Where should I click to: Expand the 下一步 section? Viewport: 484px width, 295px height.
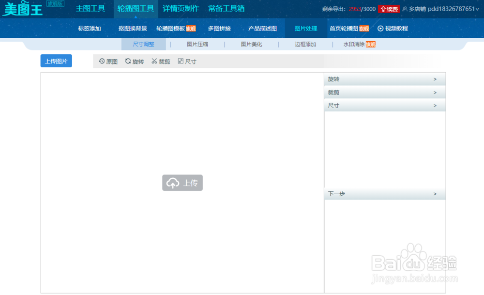(385, 193)
